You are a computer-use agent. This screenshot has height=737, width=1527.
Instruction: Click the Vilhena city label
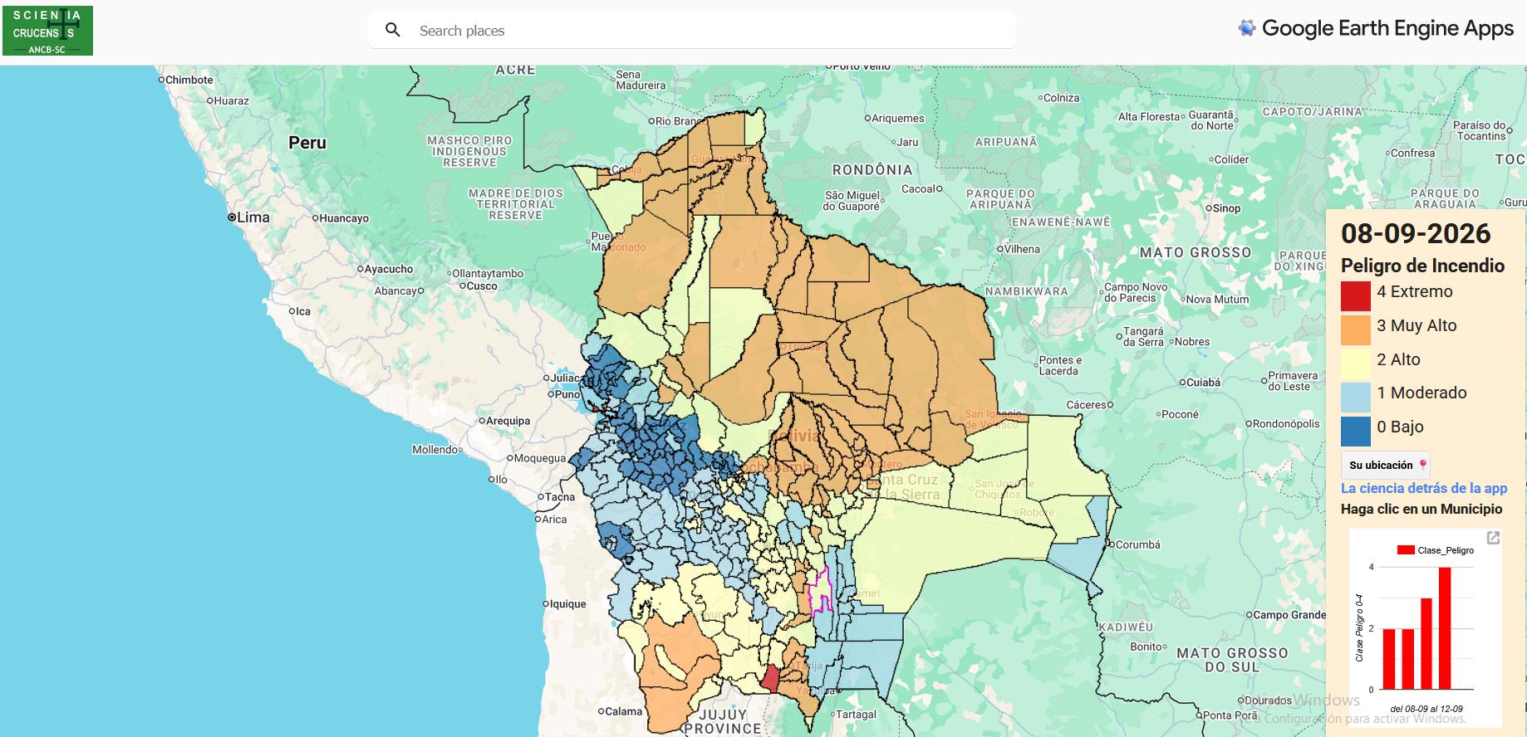coord(1021,249)
